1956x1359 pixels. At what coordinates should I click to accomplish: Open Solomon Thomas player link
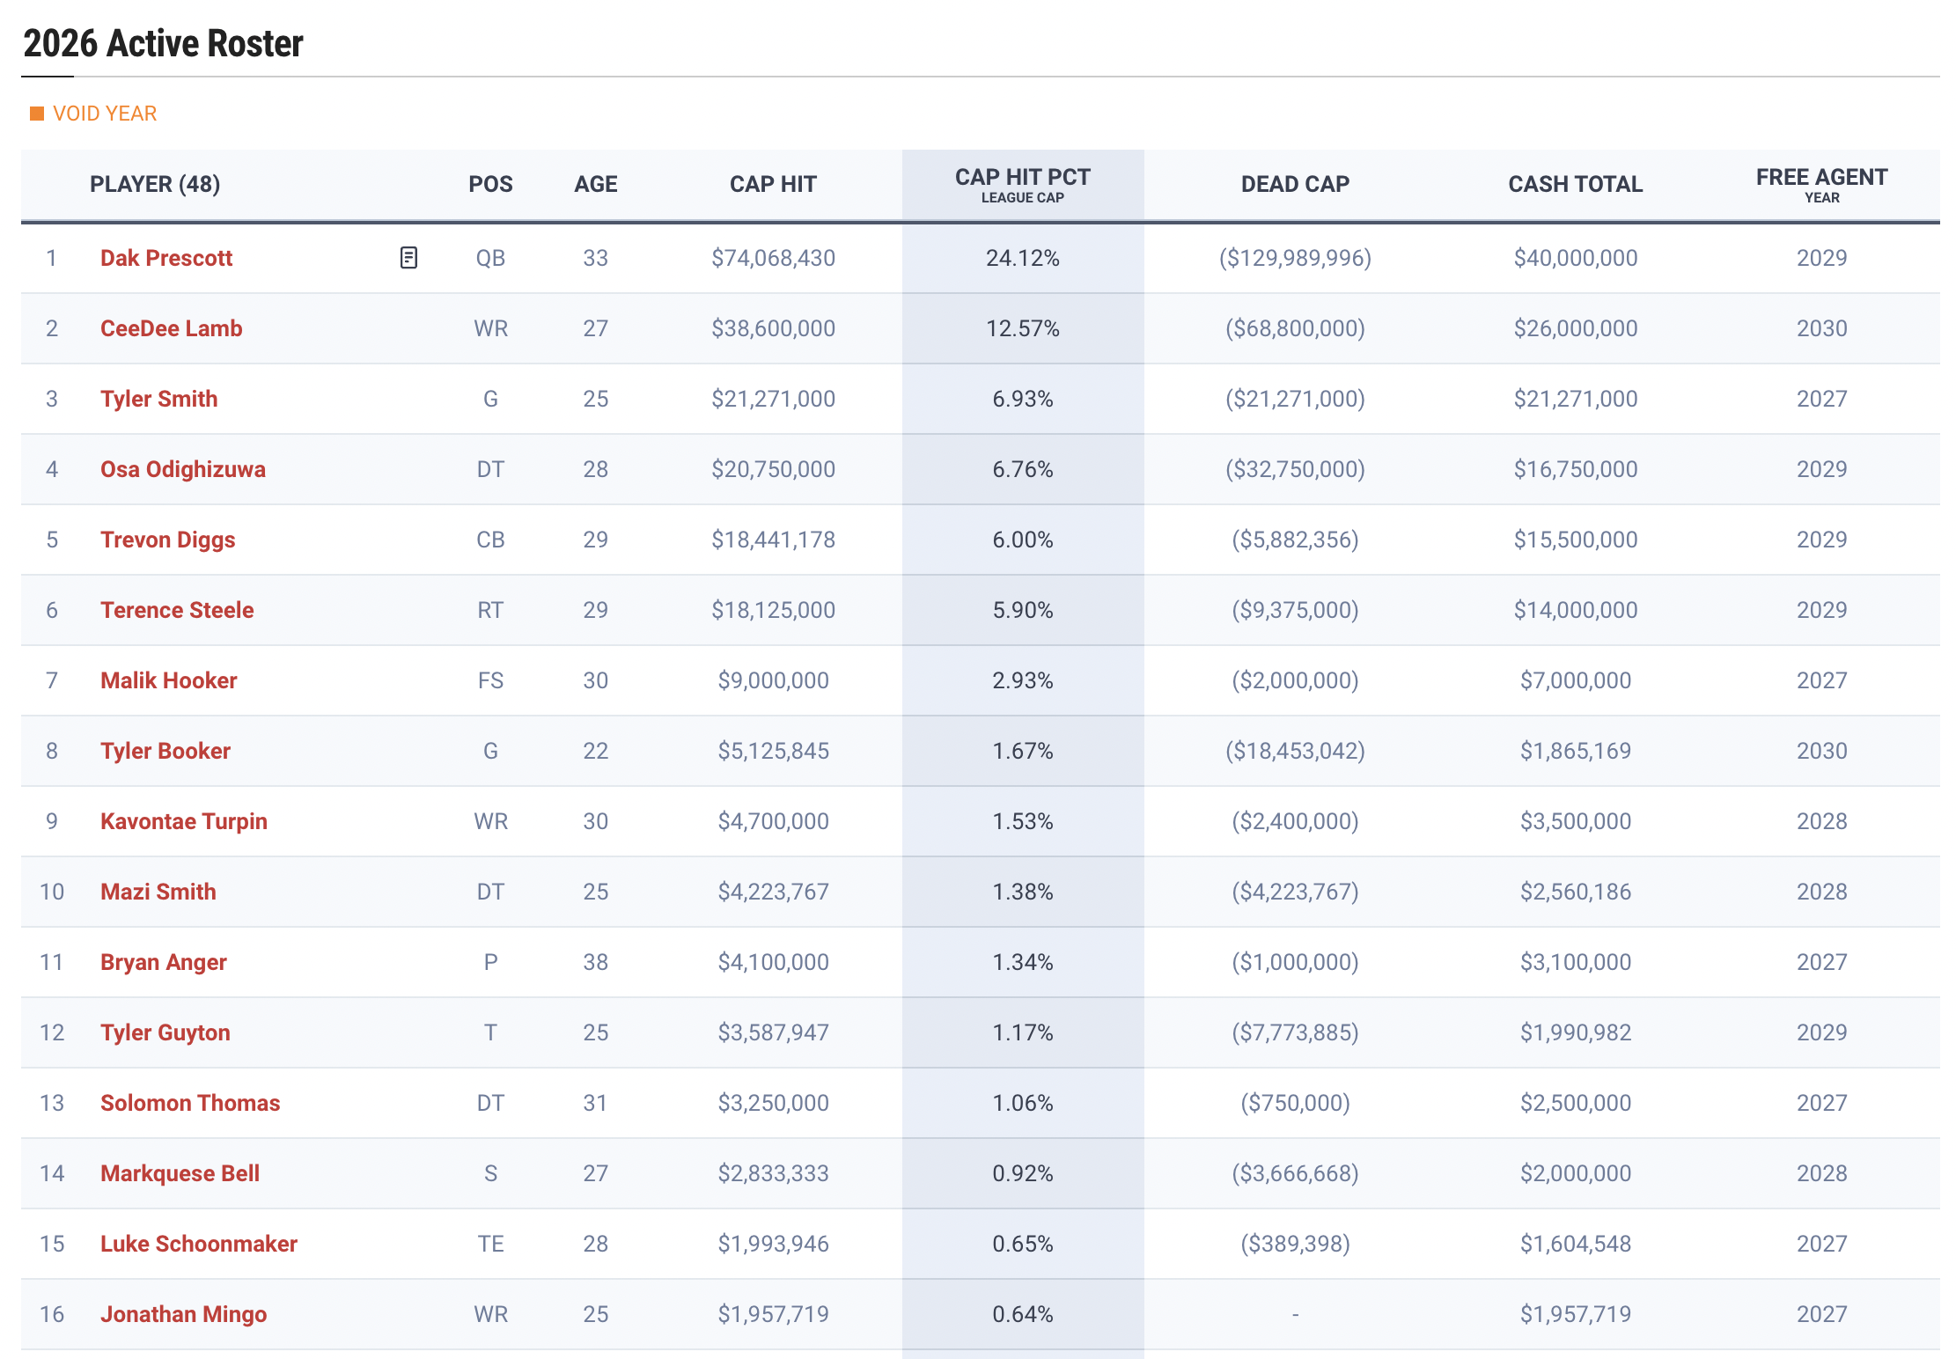(x=190, y=1103)
